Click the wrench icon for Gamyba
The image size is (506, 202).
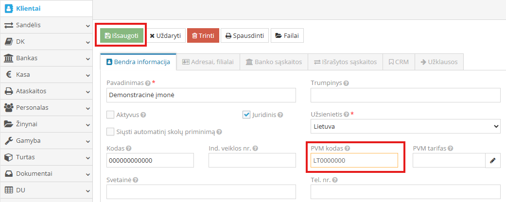(9, 141)
